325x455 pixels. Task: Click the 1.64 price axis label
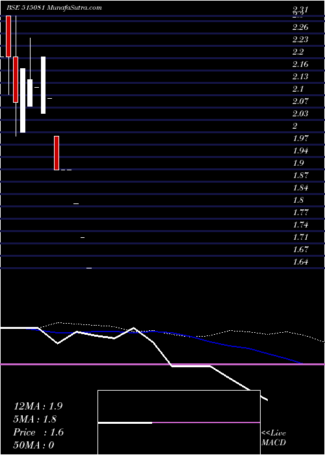[x=300, y=262]
